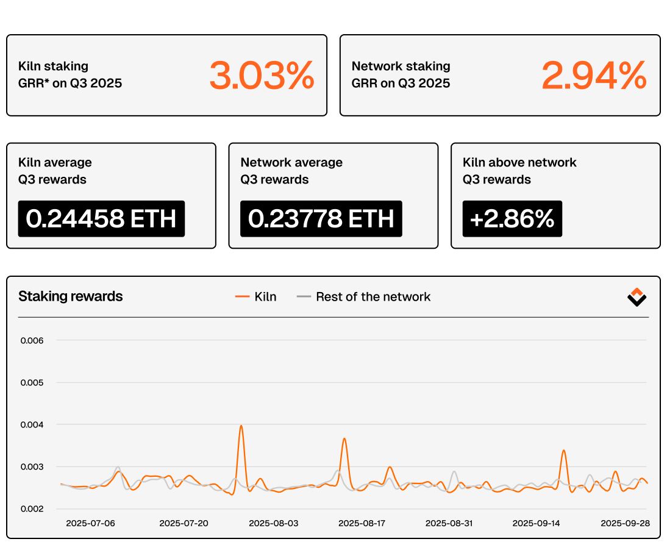Click the +2.86% above network badge
667x550 pixels.
tap(512, 219)
